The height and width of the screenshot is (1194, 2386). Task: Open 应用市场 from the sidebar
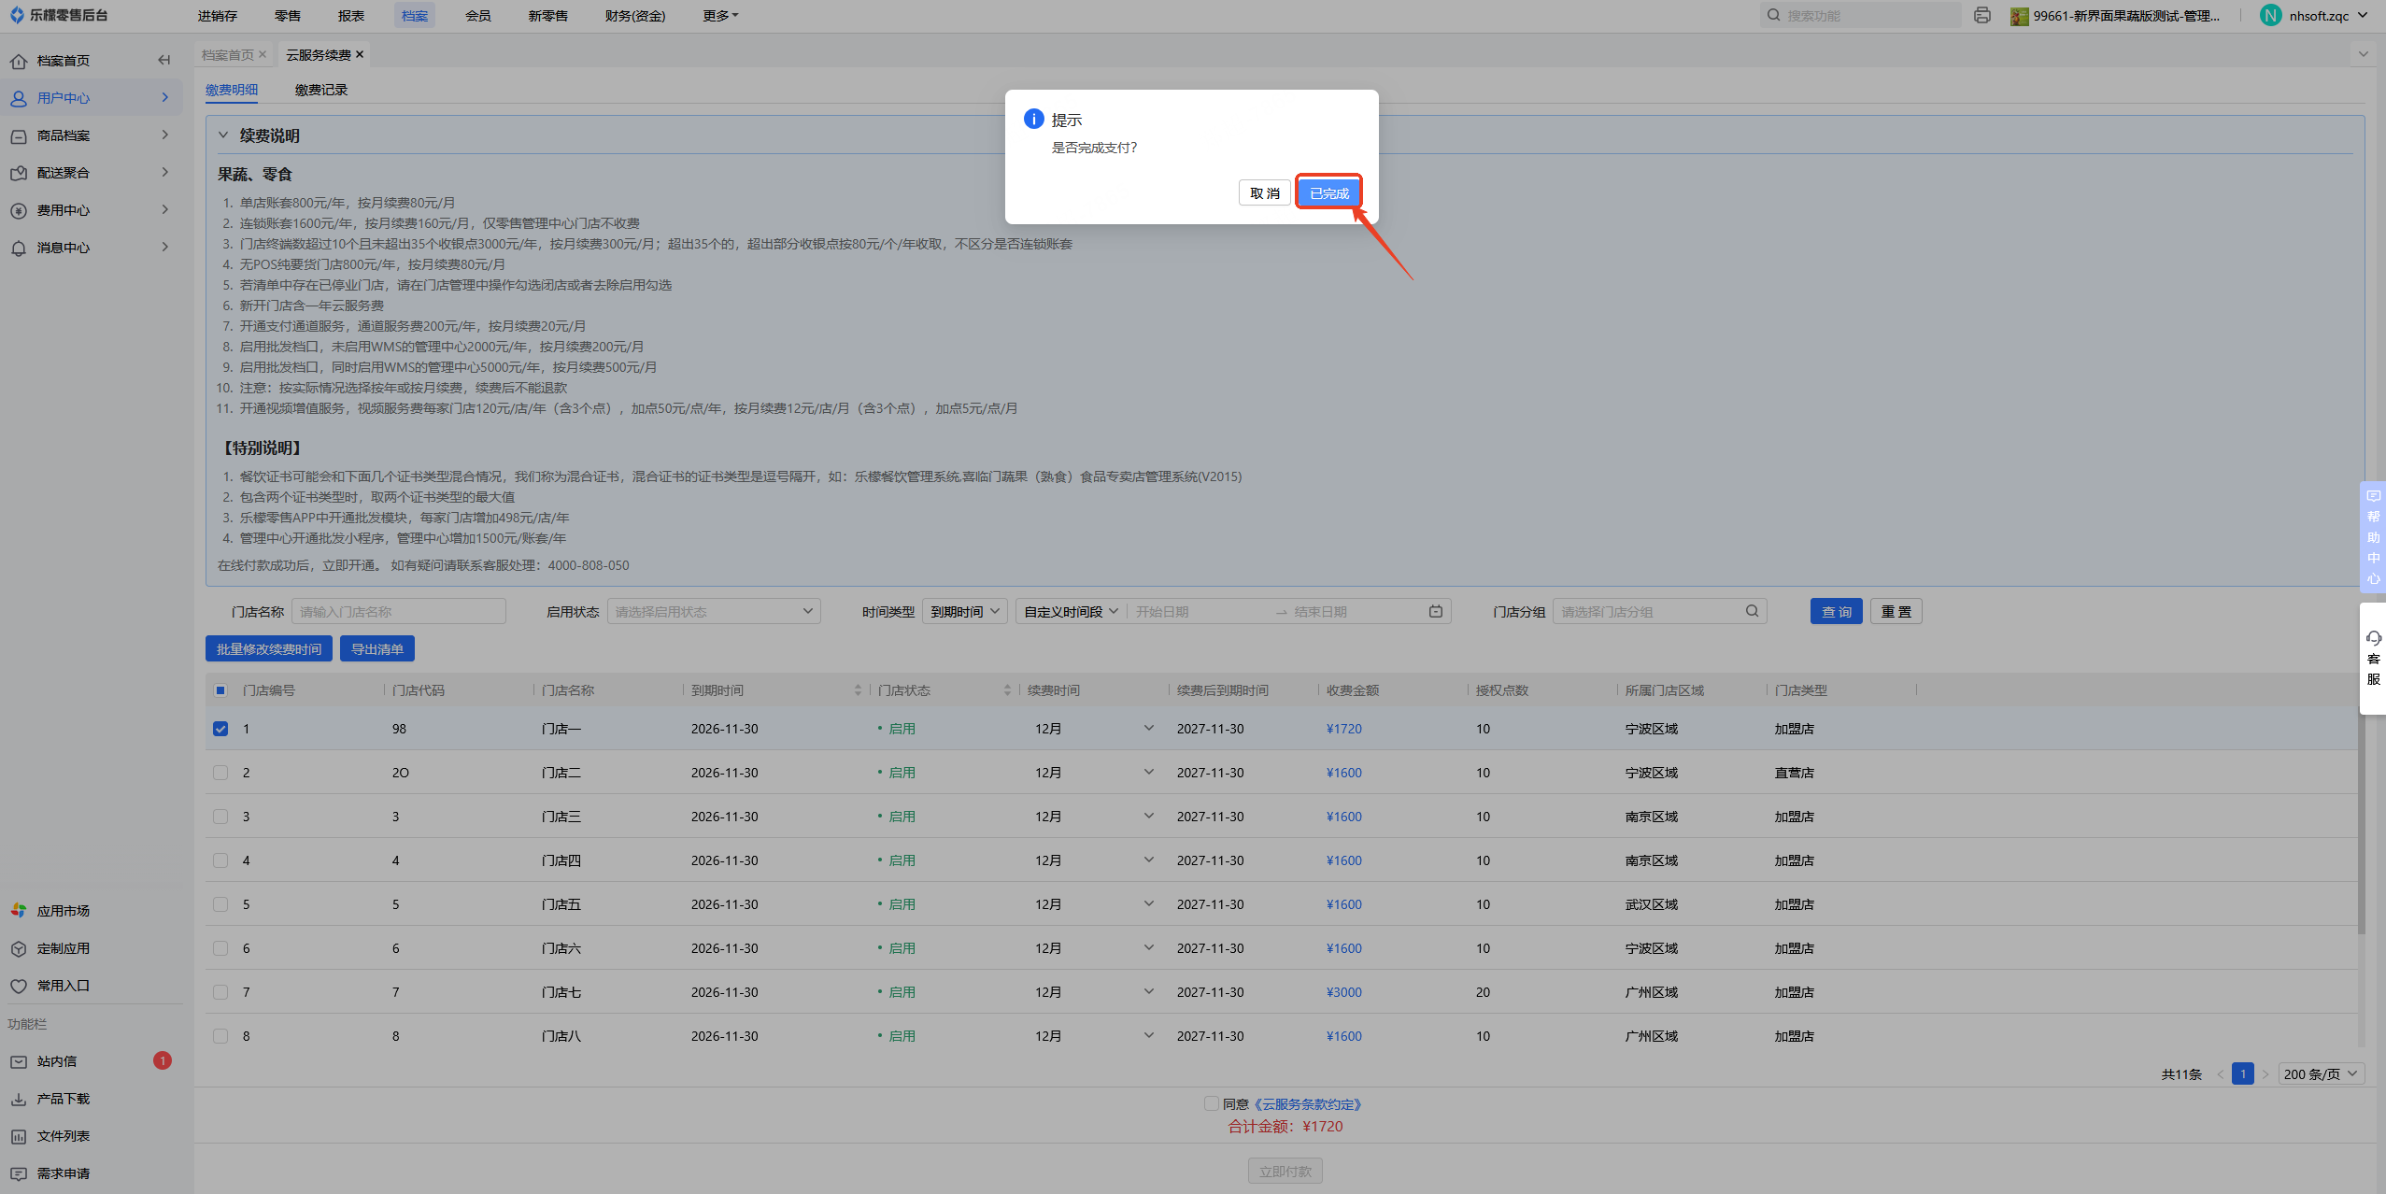tap(63, 910)
